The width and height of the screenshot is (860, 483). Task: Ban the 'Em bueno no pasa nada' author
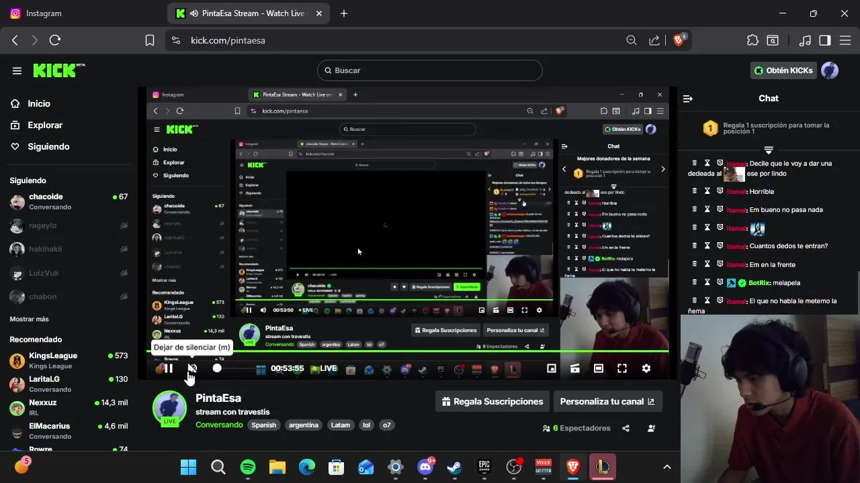pos(720,209)
